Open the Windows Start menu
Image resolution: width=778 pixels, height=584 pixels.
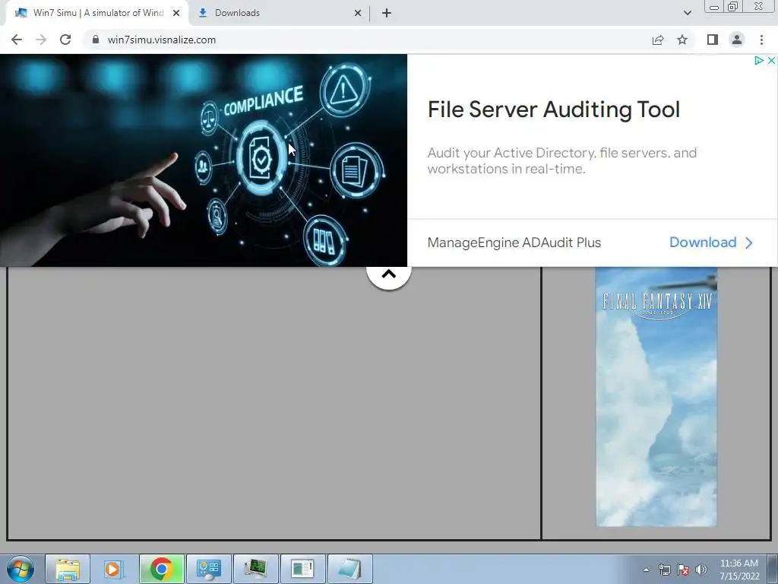[x=21, y=569]
